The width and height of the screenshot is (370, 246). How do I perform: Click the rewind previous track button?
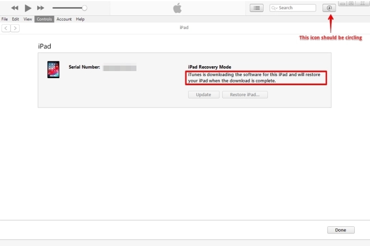point(14,8)
